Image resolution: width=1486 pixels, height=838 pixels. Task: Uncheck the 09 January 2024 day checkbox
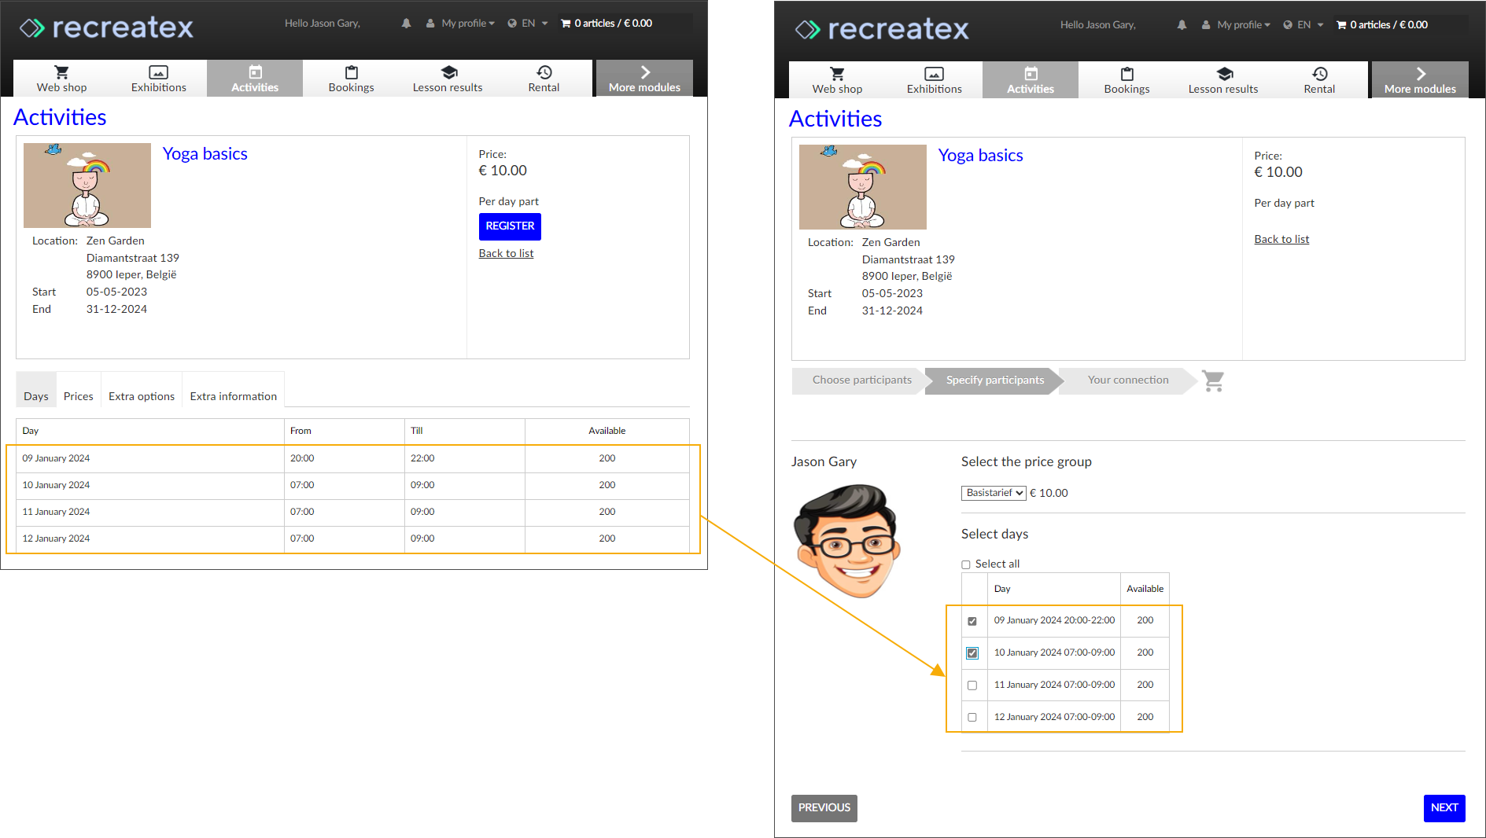coord(972,621)
